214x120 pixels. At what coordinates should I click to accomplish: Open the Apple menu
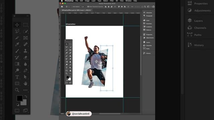(x=62, y=1)
